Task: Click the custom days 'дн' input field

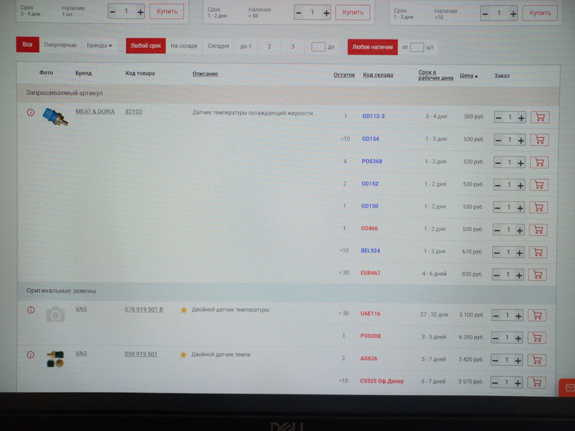Action: point(318,47)
